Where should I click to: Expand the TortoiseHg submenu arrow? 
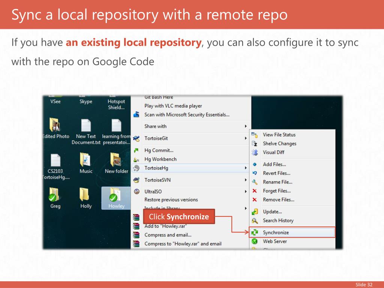pyautogui.click(x=246, y=168)
